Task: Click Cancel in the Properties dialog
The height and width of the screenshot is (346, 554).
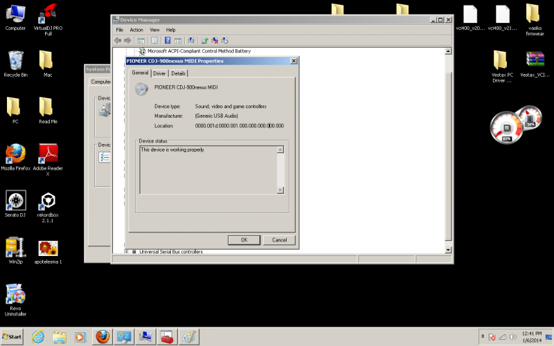Action: 279,240
